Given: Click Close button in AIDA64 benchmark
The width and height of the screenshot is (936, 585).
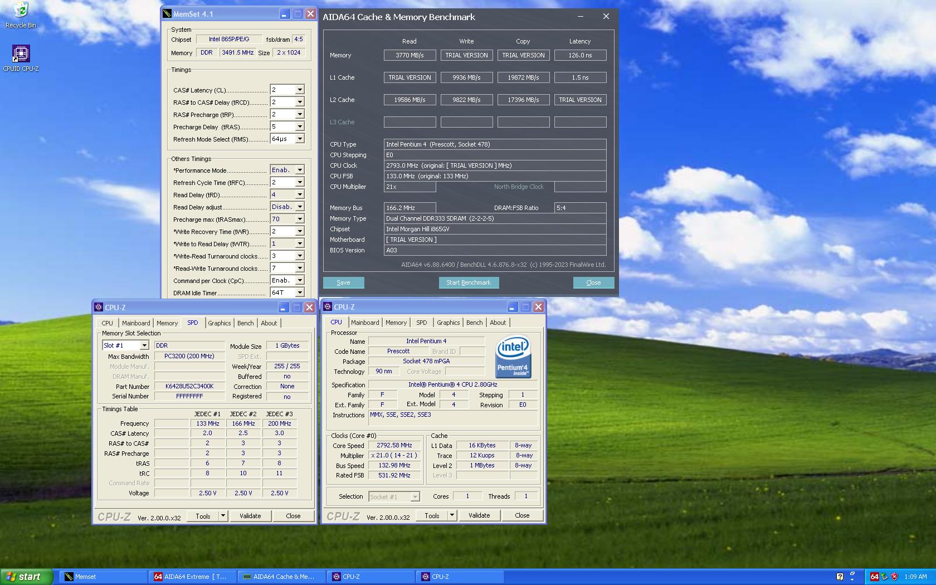Looking at the screenshot, I should tap(593, 282).
